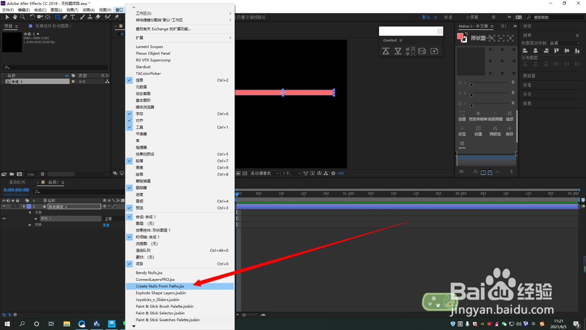
Task: Click the blue label swatch of 形状图层 1
Action: [29, 207]
